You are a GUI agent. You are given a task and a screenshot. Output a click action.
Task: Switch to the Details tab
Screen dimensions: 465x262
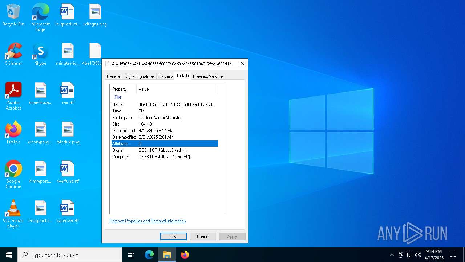183,76
